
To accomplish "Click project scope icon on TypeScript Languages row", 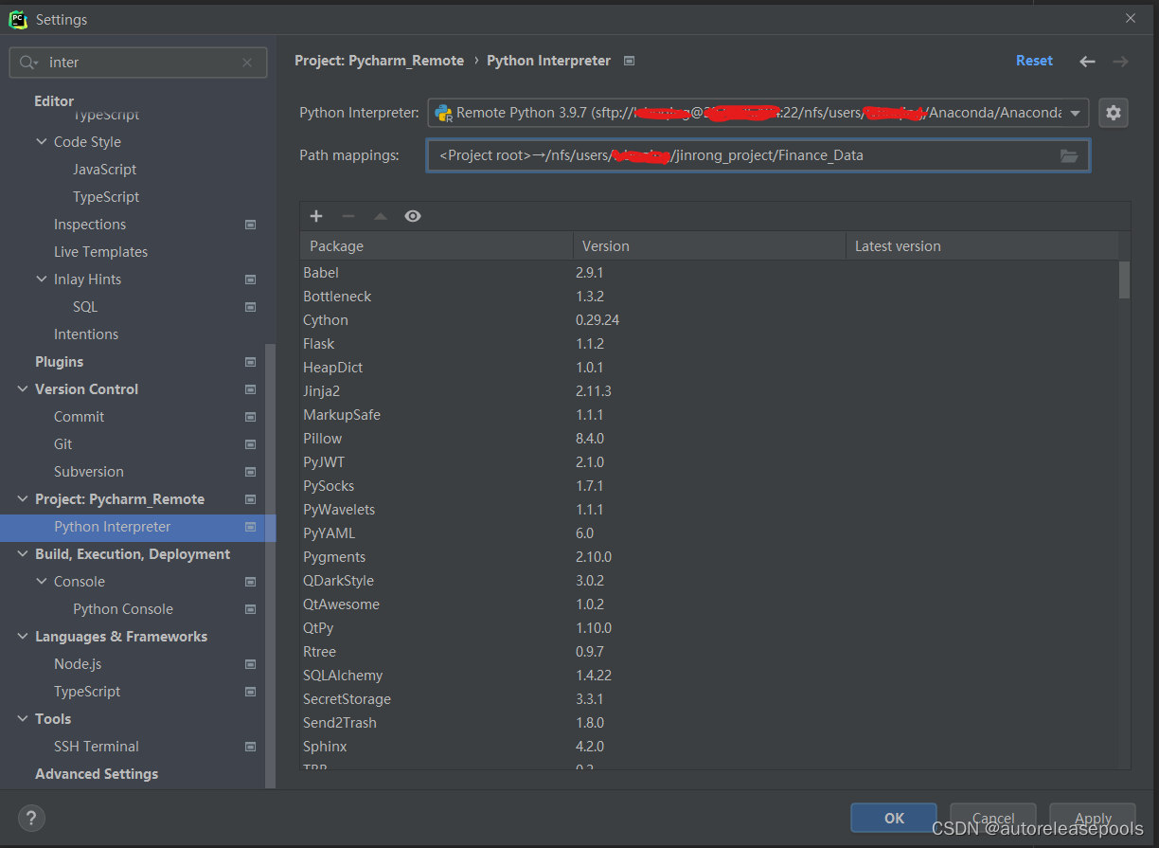I will coord(251,692).
